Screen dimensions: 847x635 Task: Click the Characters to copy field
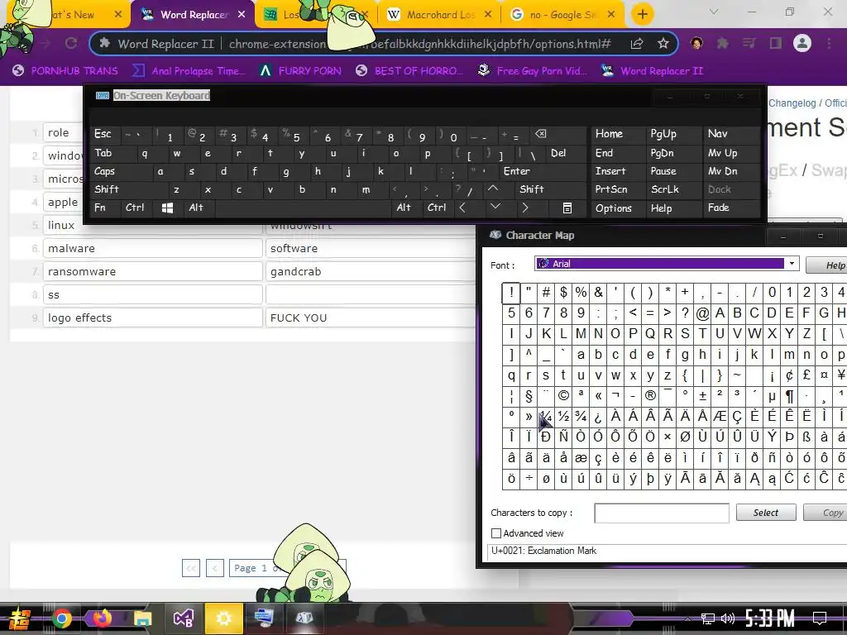coord(661,513)
